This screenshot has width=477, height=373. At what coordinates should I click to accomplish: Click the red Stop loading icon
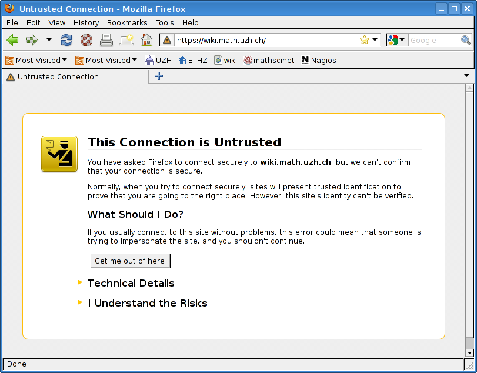(x=86, y=40)
